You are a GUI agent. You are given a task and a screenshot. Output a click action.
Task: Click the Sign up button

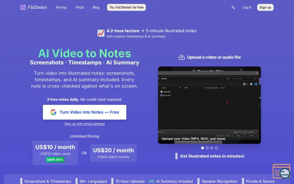(265, 7)
